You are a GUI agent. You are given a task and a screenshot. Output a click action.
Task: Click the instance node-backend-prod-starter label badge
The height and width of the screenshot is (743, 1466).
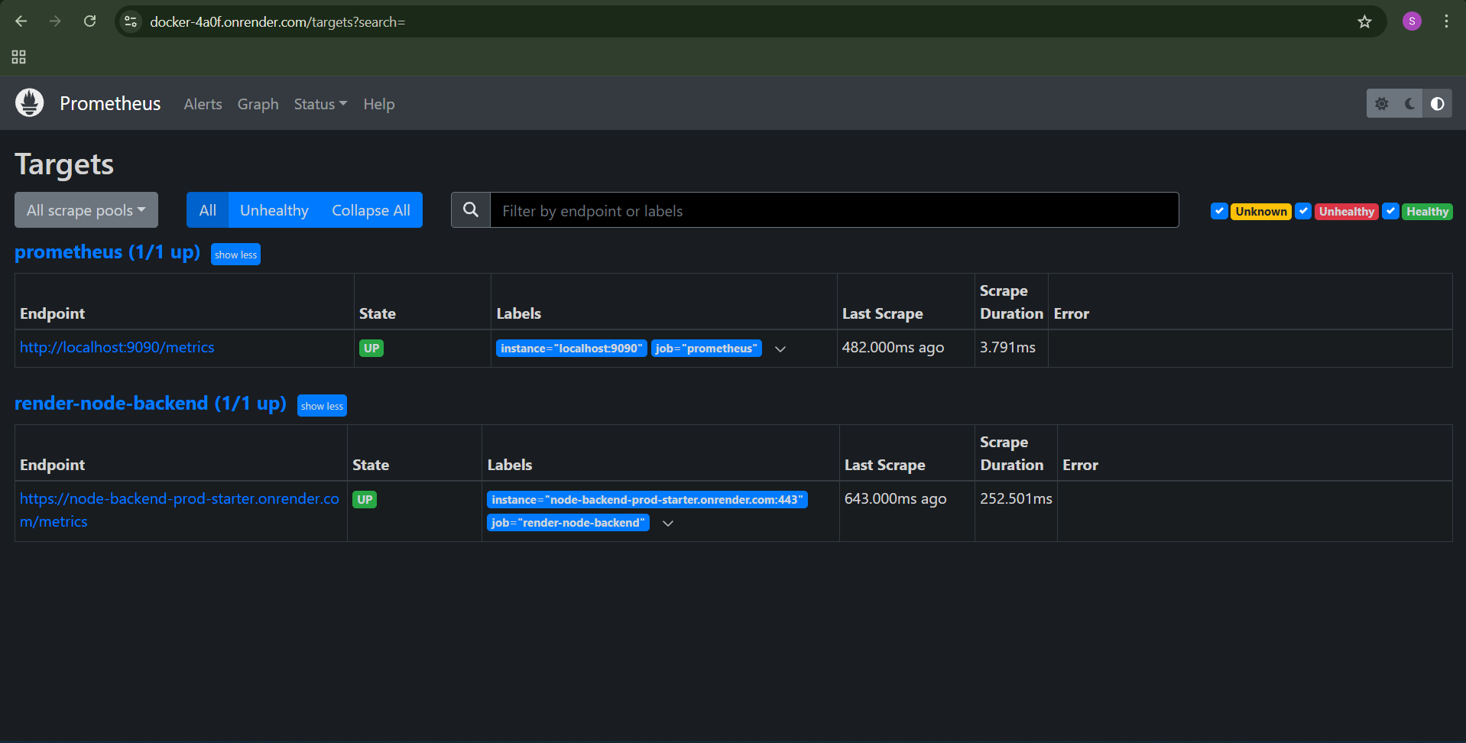tap(647, 500)
